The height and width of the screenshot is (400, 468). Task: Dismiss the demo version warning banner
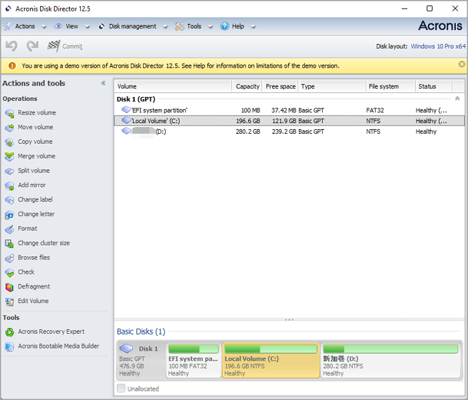click(x=461, y=64)
